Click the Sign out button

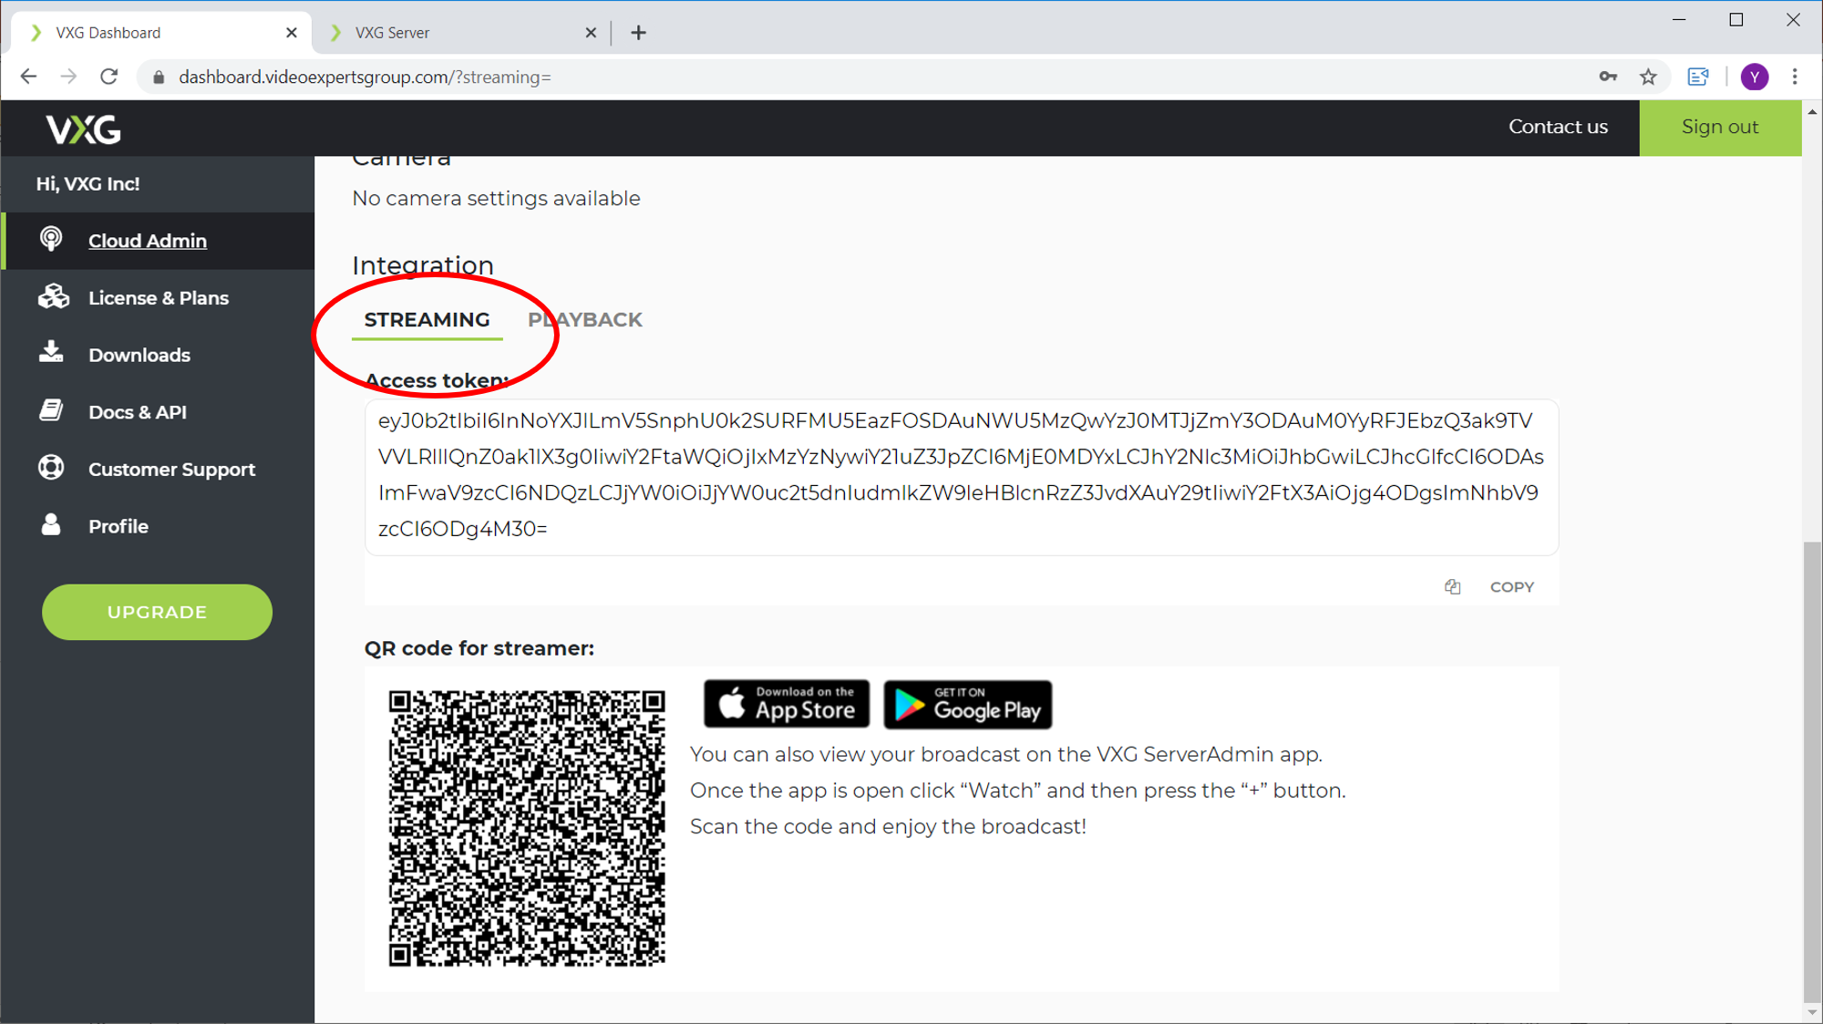(1719, 128)
